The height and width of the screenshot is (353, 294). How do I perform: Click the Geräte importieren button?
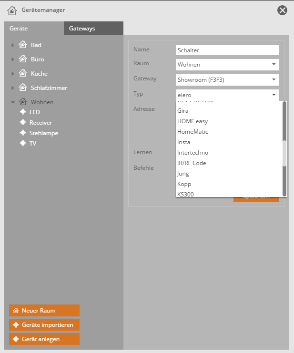pos(44,325)
